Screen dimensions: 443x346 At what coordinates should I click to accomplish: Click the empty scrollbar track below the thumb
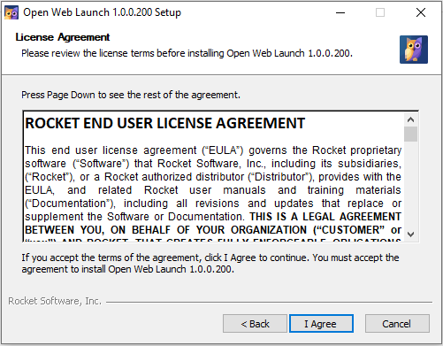tap(410, 185)
